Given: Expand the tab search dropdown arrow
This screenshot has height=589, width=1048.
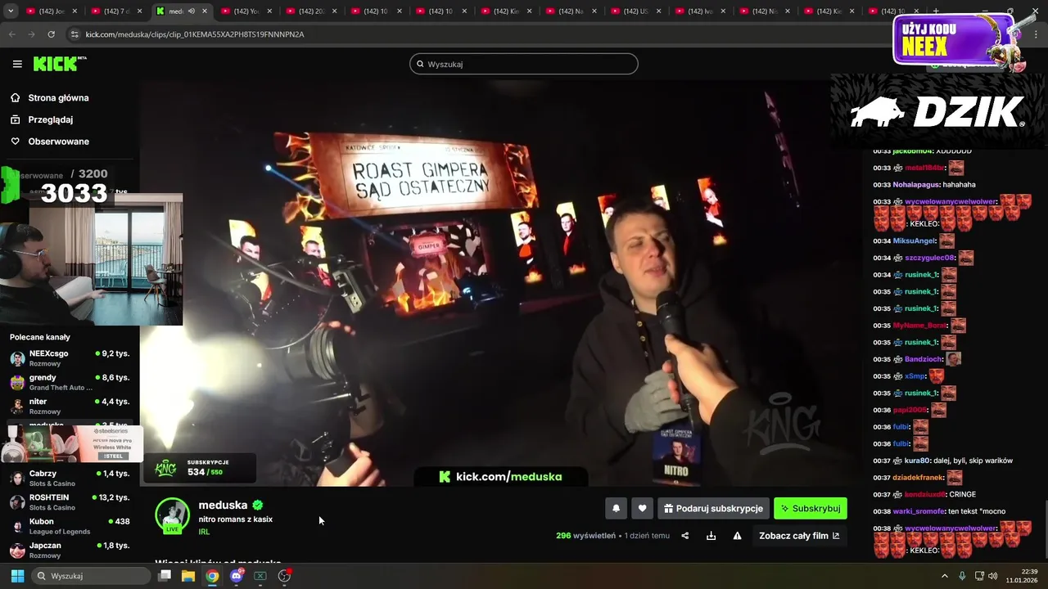Looking at the screenshot, I should (10, 11).
